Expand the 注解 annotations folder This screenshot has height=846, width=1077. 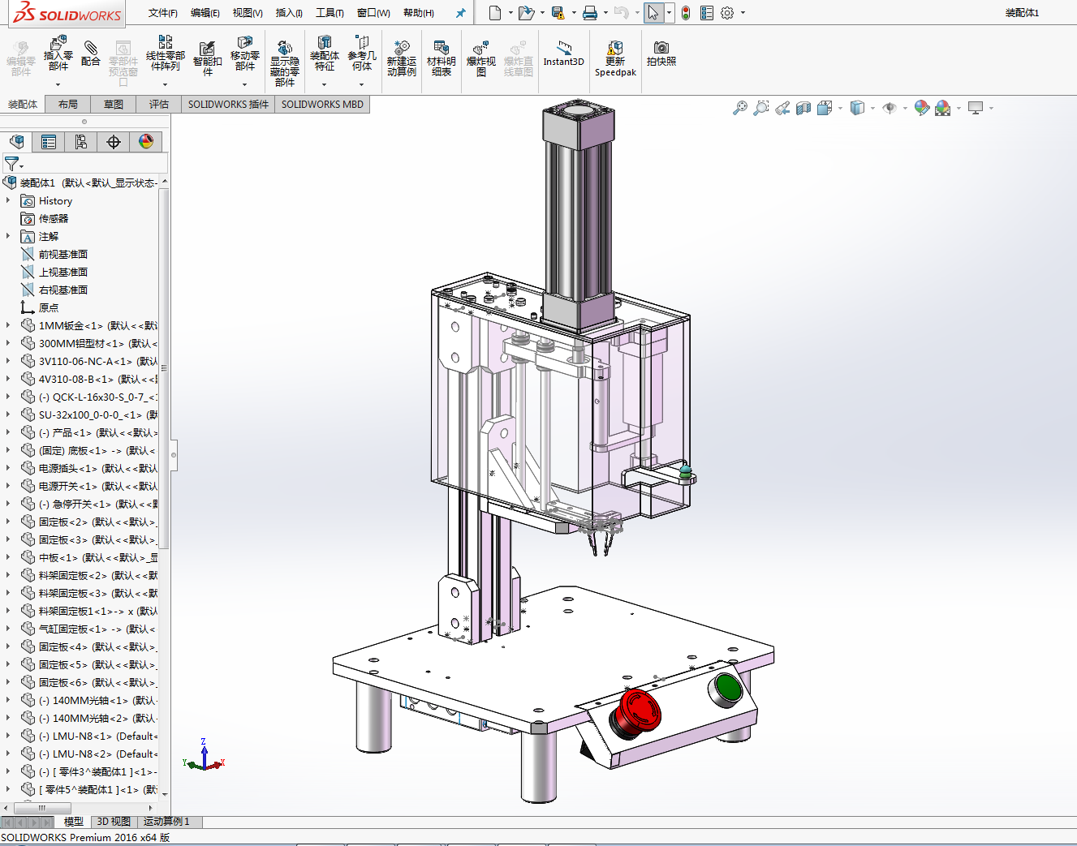pos(8,236)
